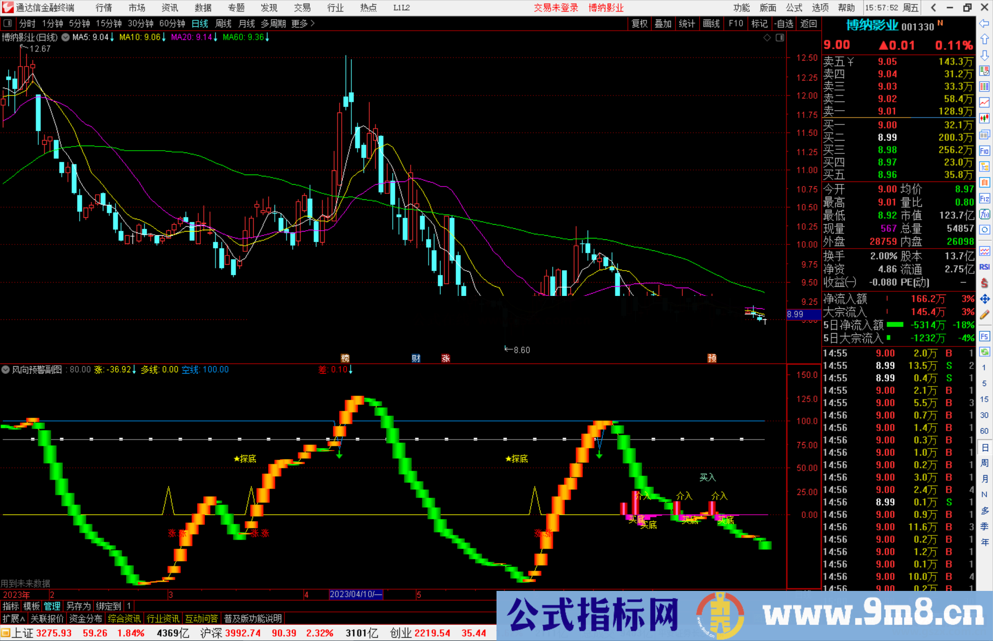Open F10 company info from right sidebar
The image size is (993, 641).
pos(985,151)
